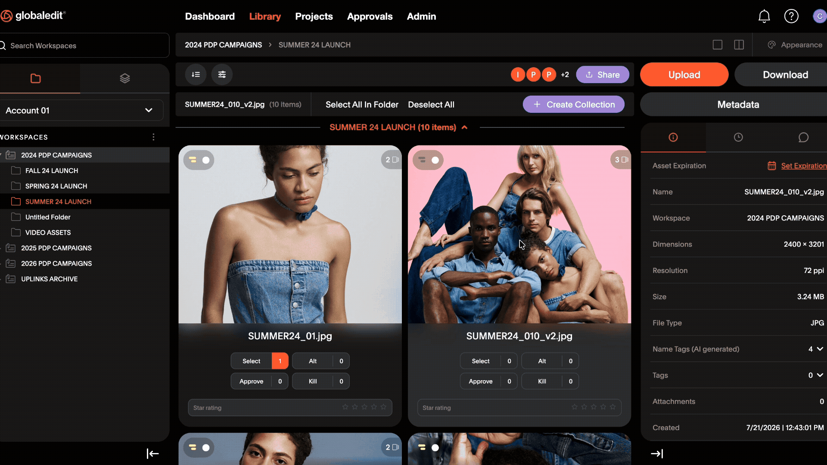Open the Account 01 dropdown
This screenshot has height=465, width=827.
click(81, 110)
